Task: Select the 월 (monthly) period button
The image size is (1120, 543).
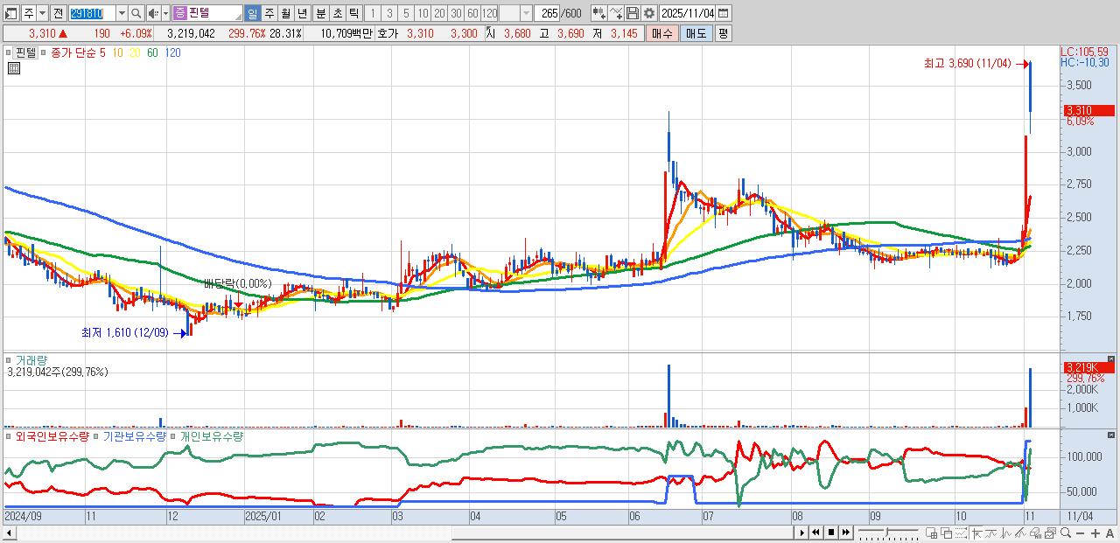Action: pos(285,13)
